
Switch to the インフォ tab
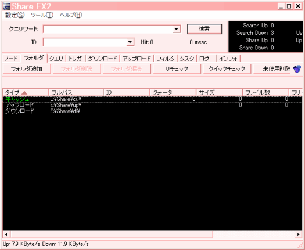(228, 59)
